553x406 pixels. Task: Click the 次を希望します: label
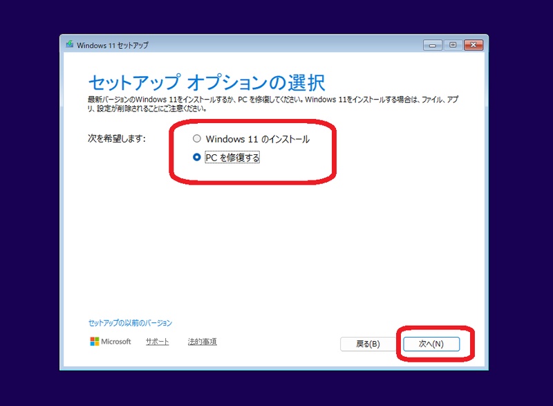point(117,138)
